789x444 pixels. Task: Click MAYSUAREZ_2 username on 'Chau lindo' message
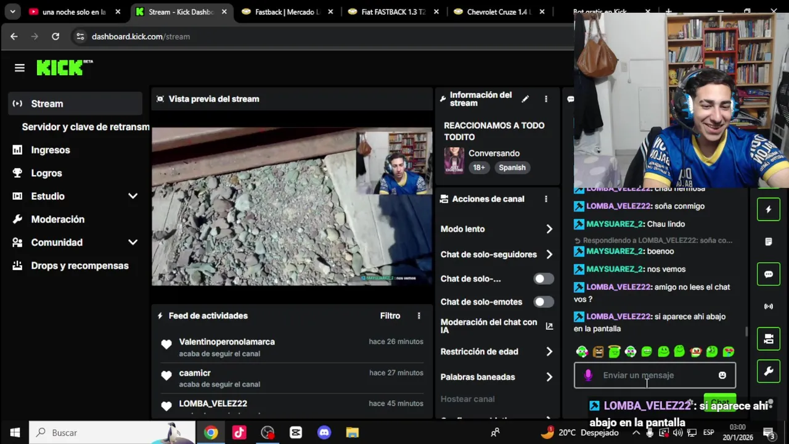coord(615,224)
